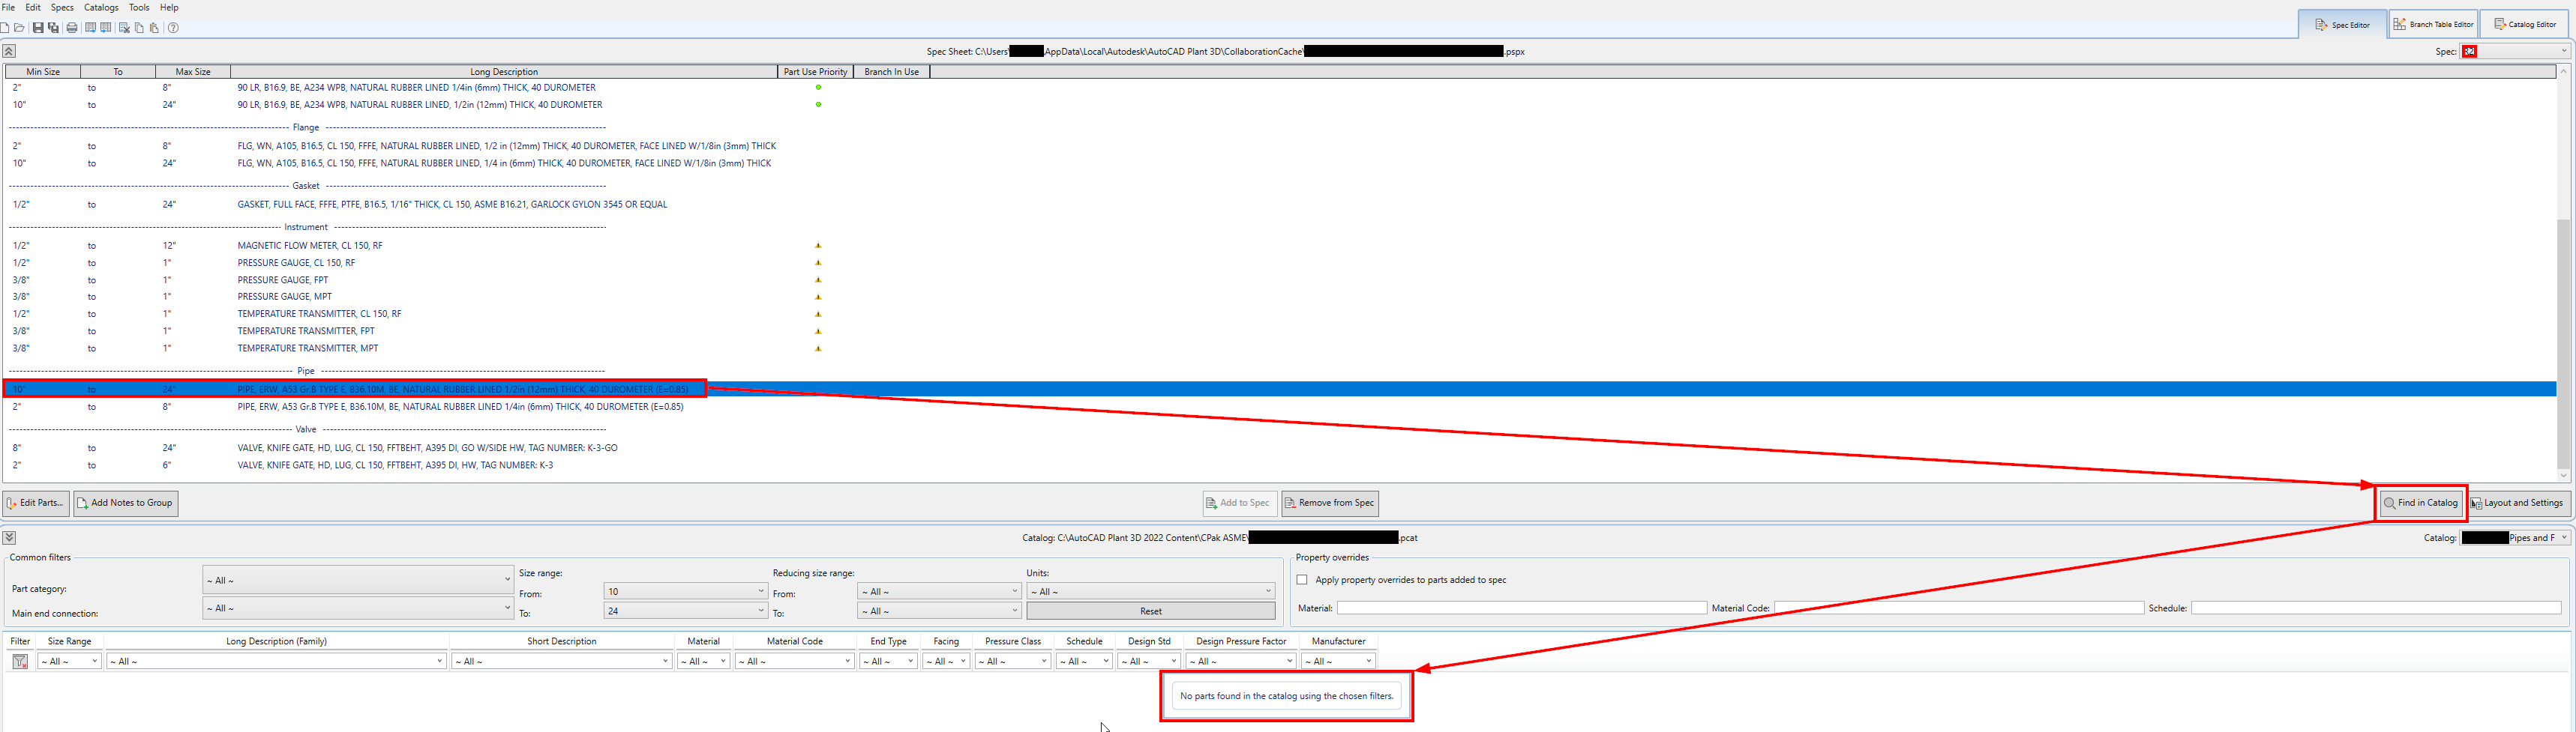Open the Pressure Class filter dropdown
Screen dimensions: 2576x732
[1012, 661]
